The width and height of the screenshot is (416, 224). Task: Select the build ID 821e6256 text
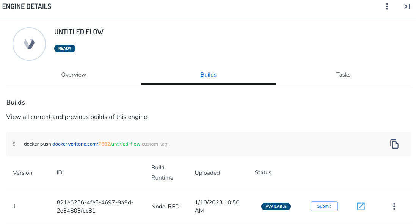pos(95,206)
